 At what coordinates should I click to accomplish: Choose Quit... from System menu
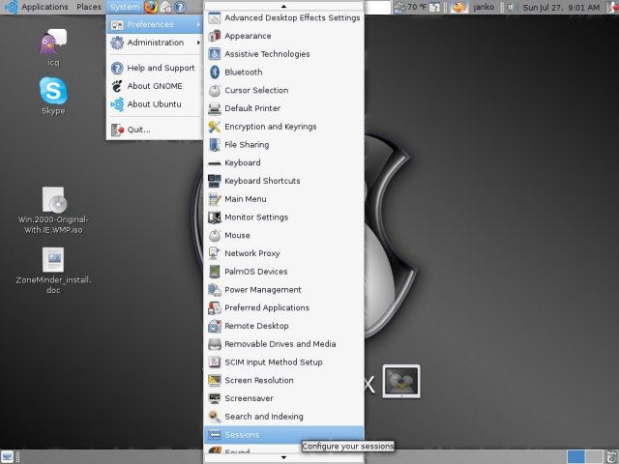click(155, 130)
